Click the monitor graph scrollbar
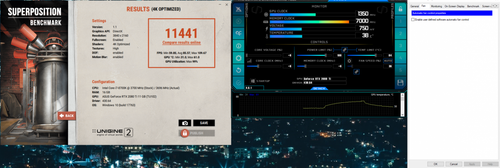This screenshot has width=500, height=168. pos(402,105)
